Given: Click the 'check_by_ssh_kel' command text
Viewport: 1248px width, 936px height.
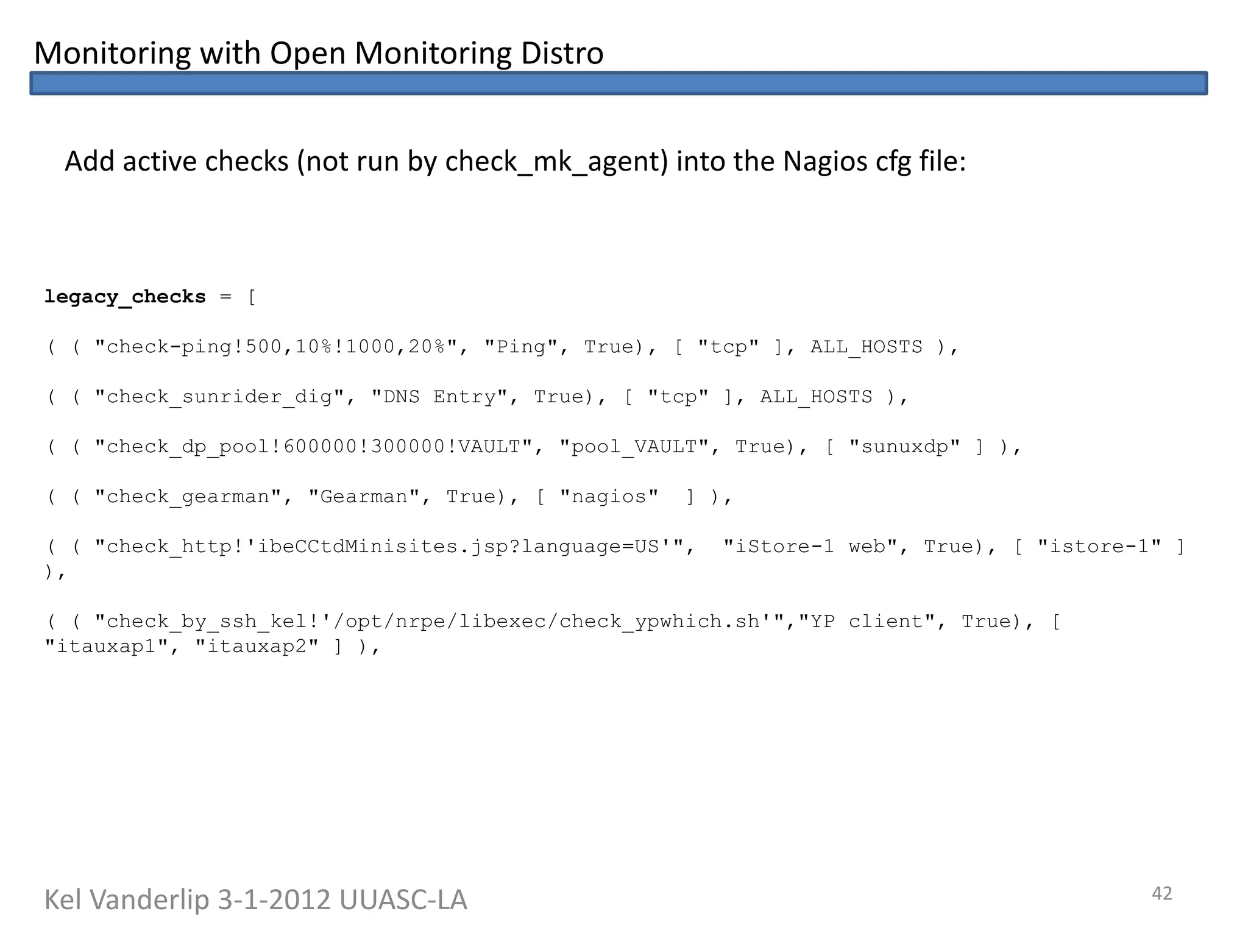Looking at the screenshot, I should click(x=207, y=622).
